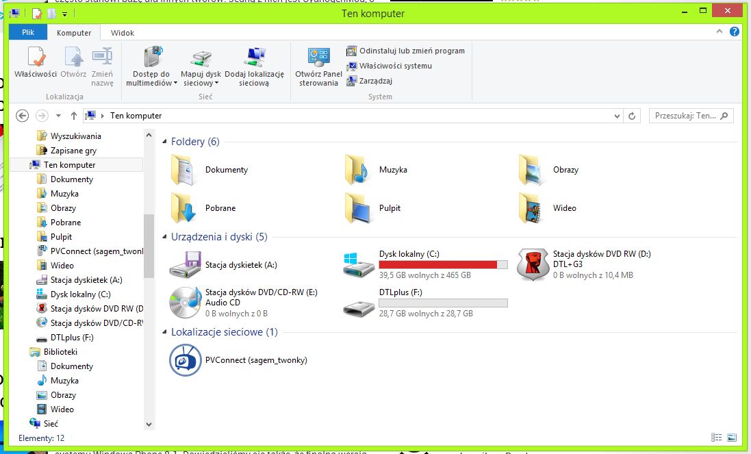Select the DTLplus (F:) drive icon
This screenshot has width=751, height=454.
tap(359, 308)
